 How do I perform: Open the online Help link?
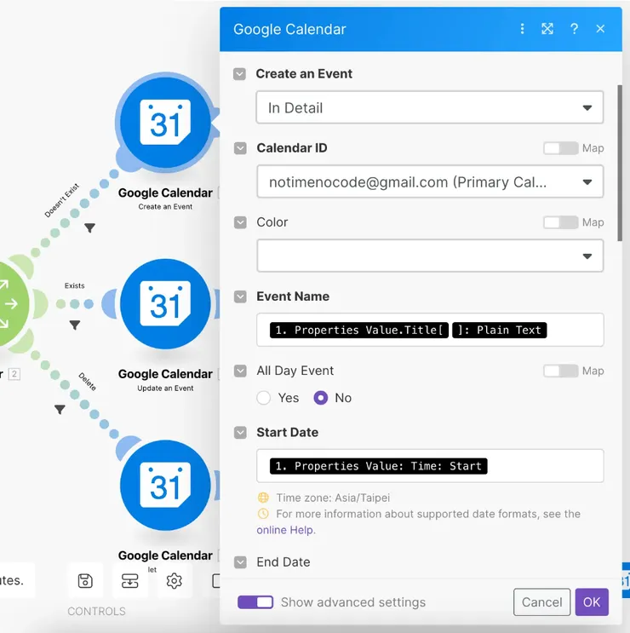point(286,530)
